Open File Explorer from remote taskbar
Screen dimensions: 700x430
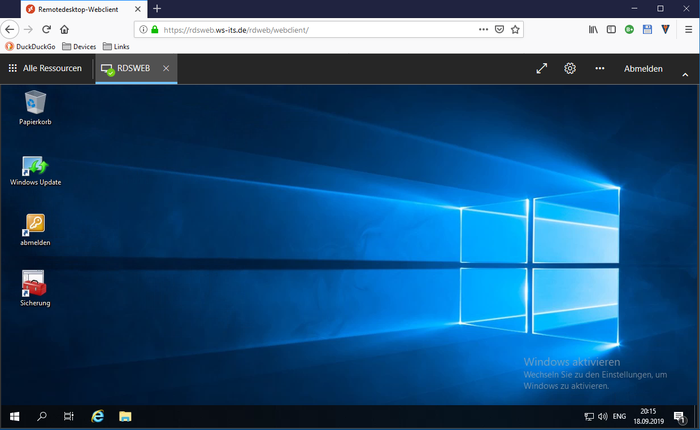pos(125,416)
